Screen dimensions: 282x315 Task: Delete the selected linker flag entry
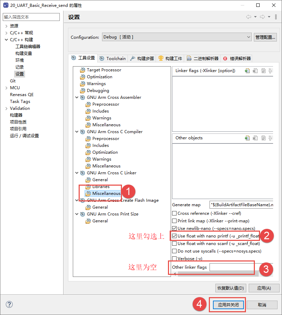255,71
